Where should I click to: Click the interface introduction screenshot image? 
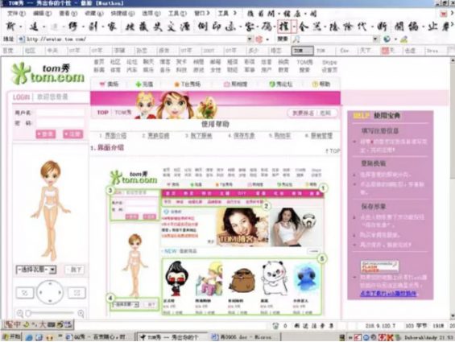[x=217, y=241]
